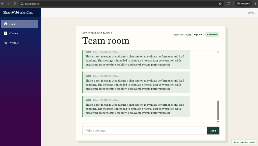This screenshot has width=258, height=146.
Task: Click the Counter plus icon in the sidebar
Action: pyautogui.click(x=6, y=33)
